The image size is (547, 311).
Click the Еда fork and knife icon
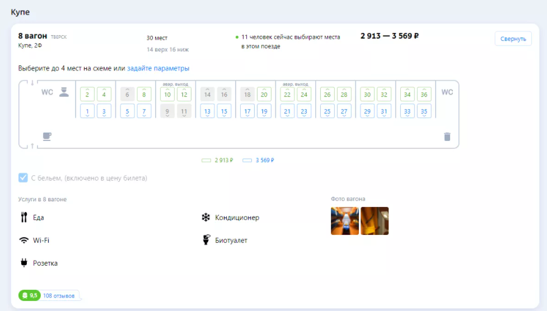click(x=24, y=217)
